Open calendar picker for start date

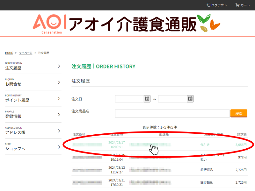(147, 99)
